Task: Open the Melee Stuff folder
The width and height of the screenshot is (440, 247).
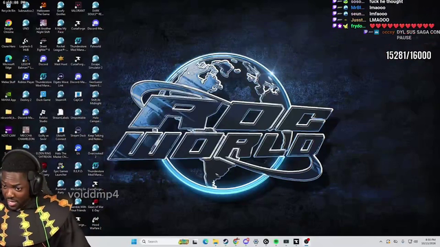Action: (8, 78)
